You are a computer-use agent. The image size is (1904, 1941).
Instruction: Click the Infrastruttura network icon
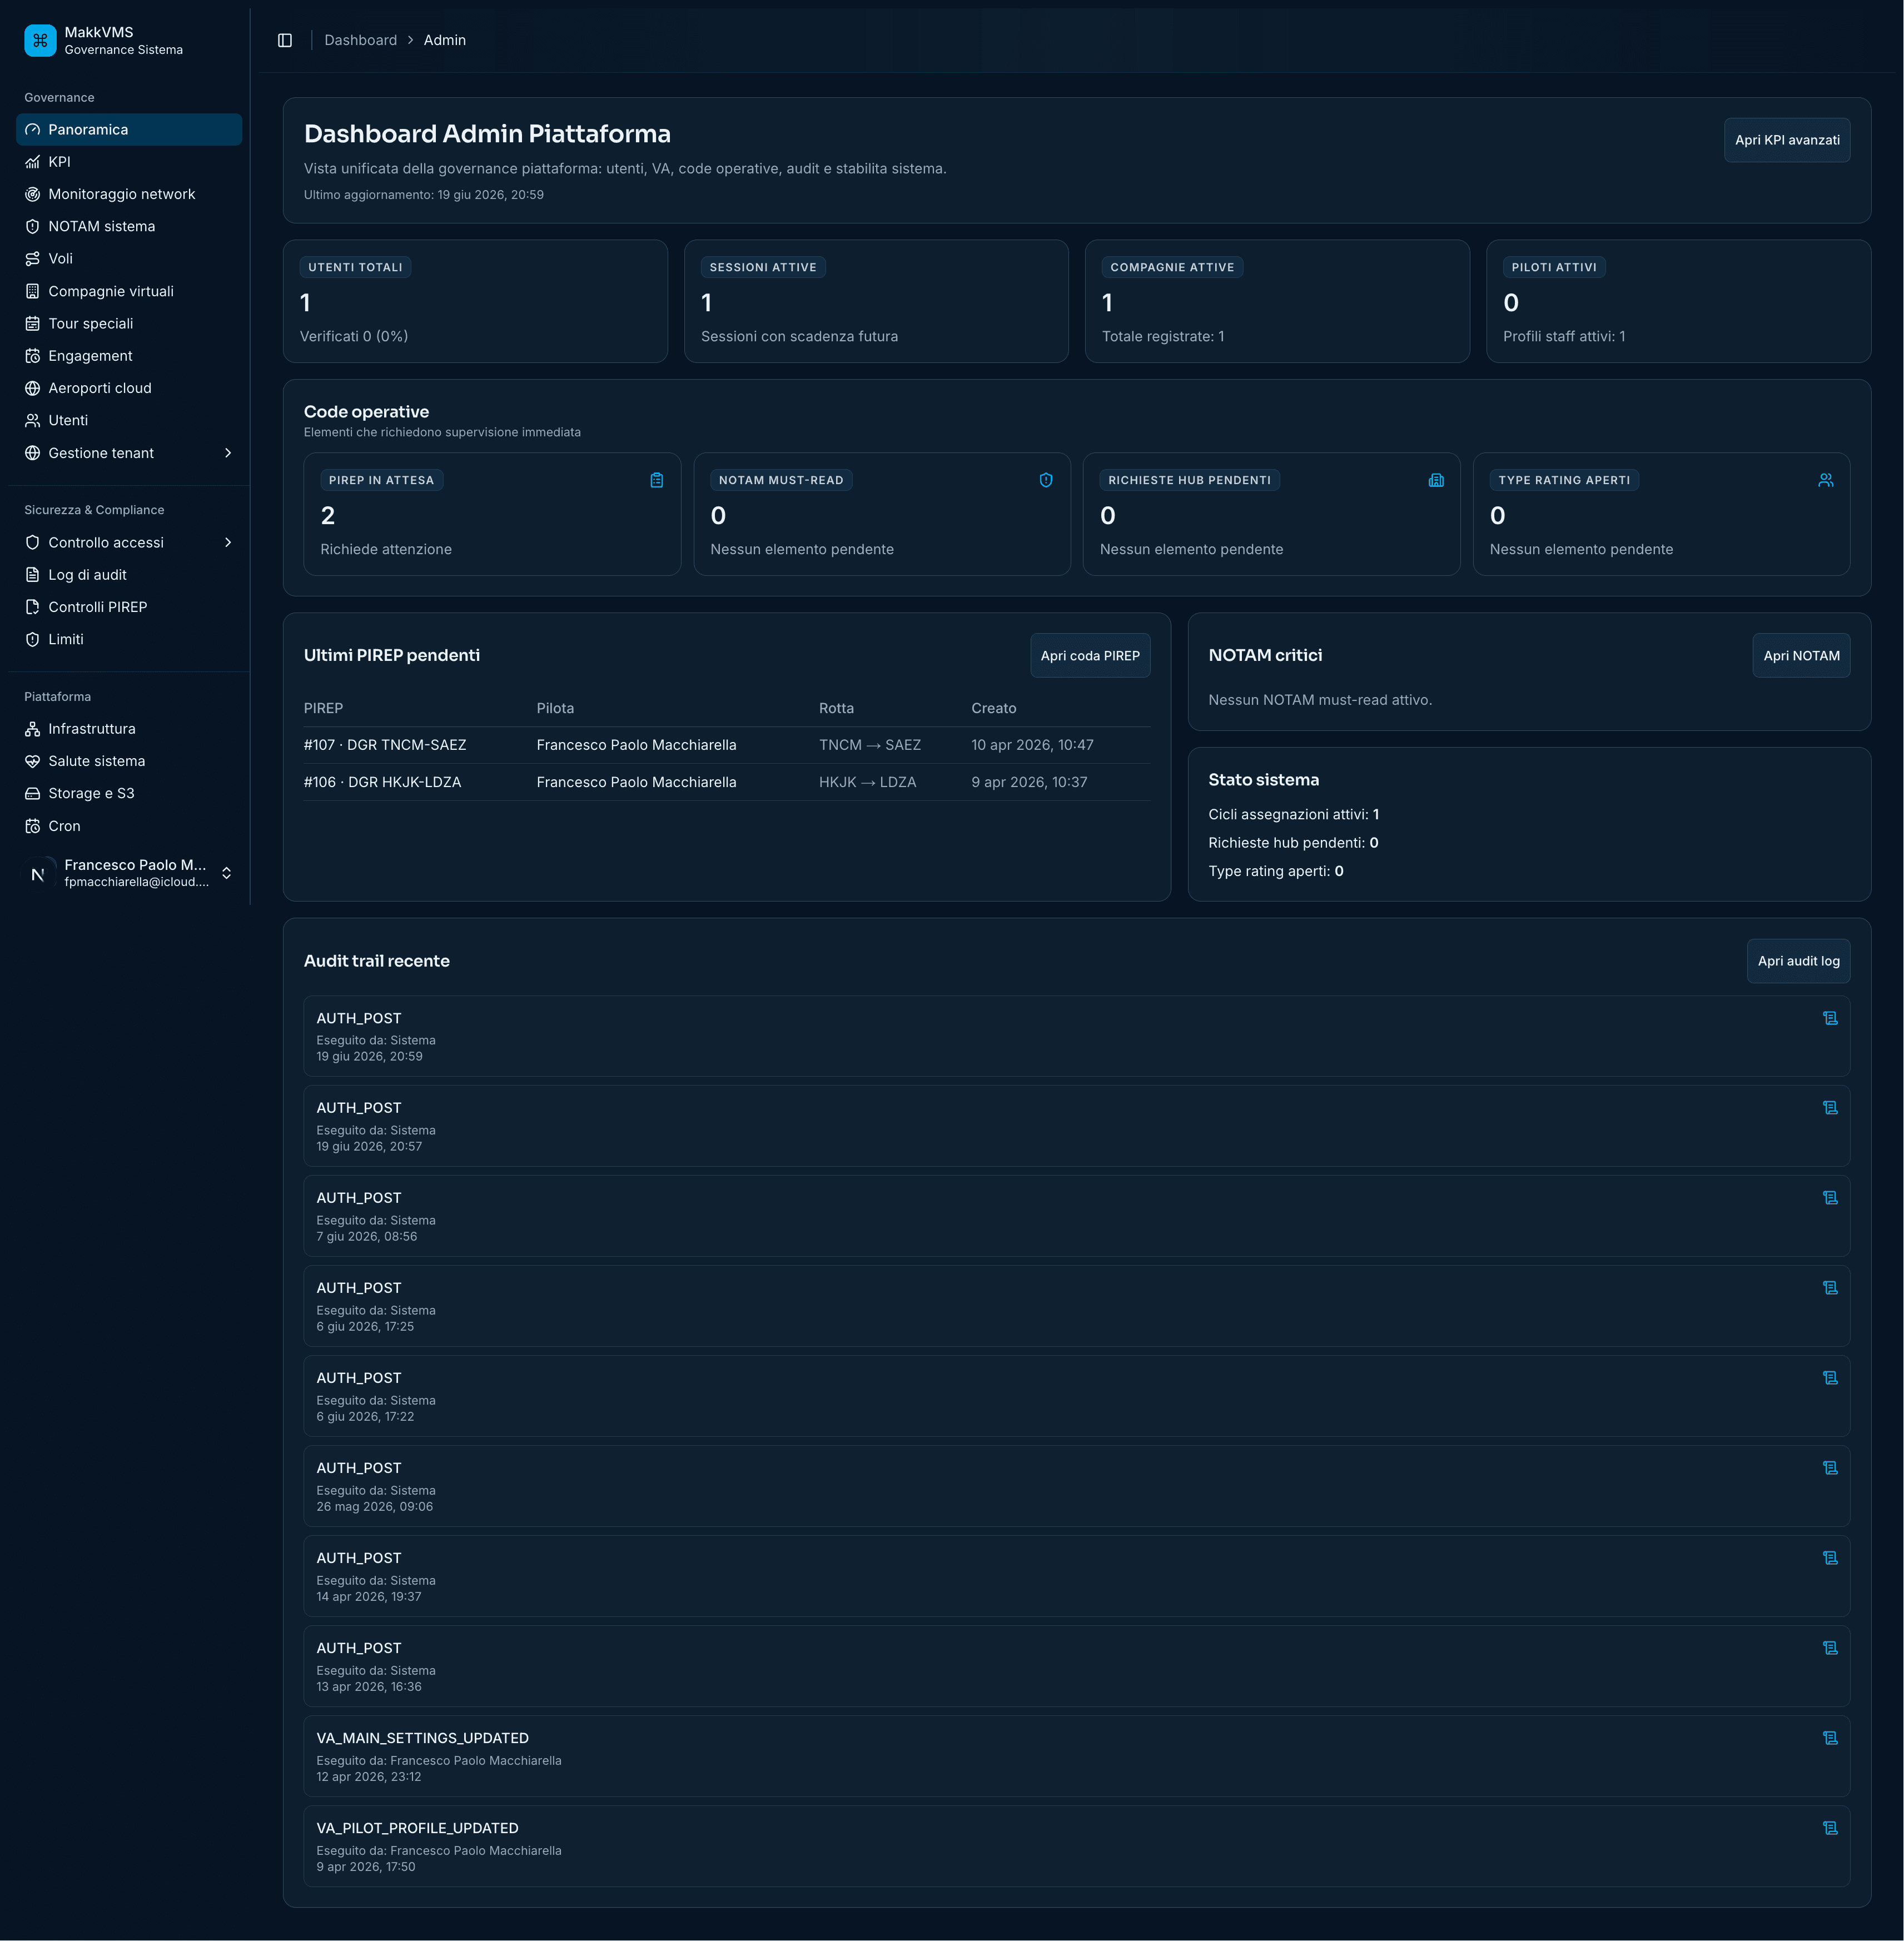tap(32, 729)
